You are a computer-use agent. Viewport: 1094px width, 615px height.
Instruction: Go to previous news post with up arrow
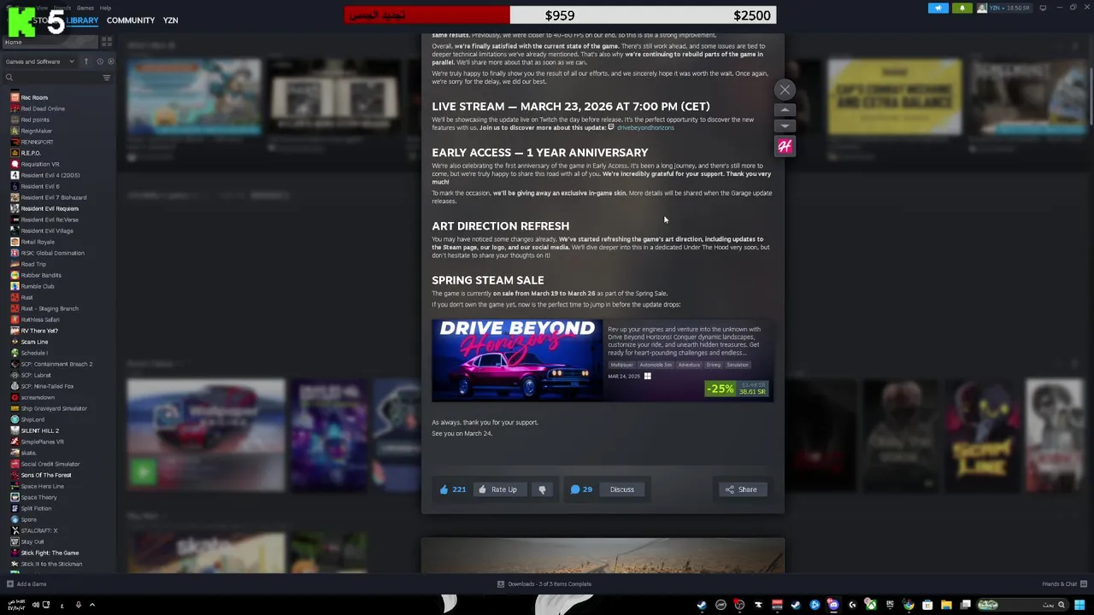coord(785,110)
